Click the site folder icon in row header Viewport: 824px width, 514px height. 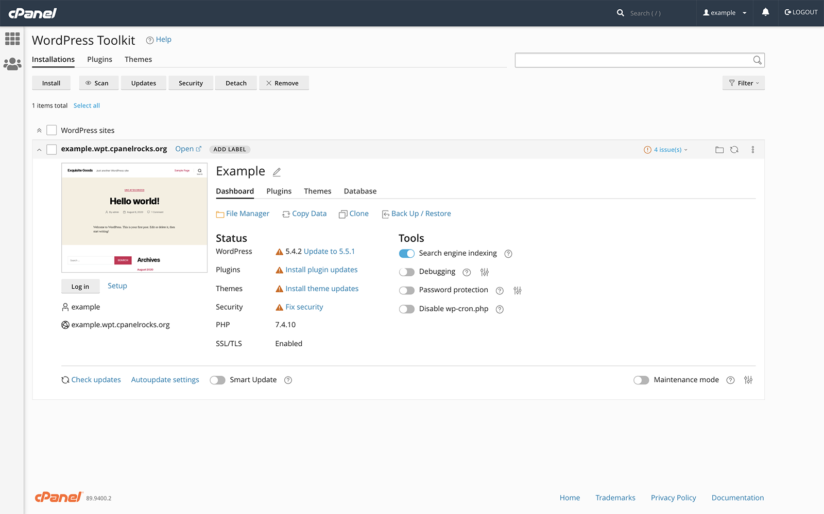719,150
